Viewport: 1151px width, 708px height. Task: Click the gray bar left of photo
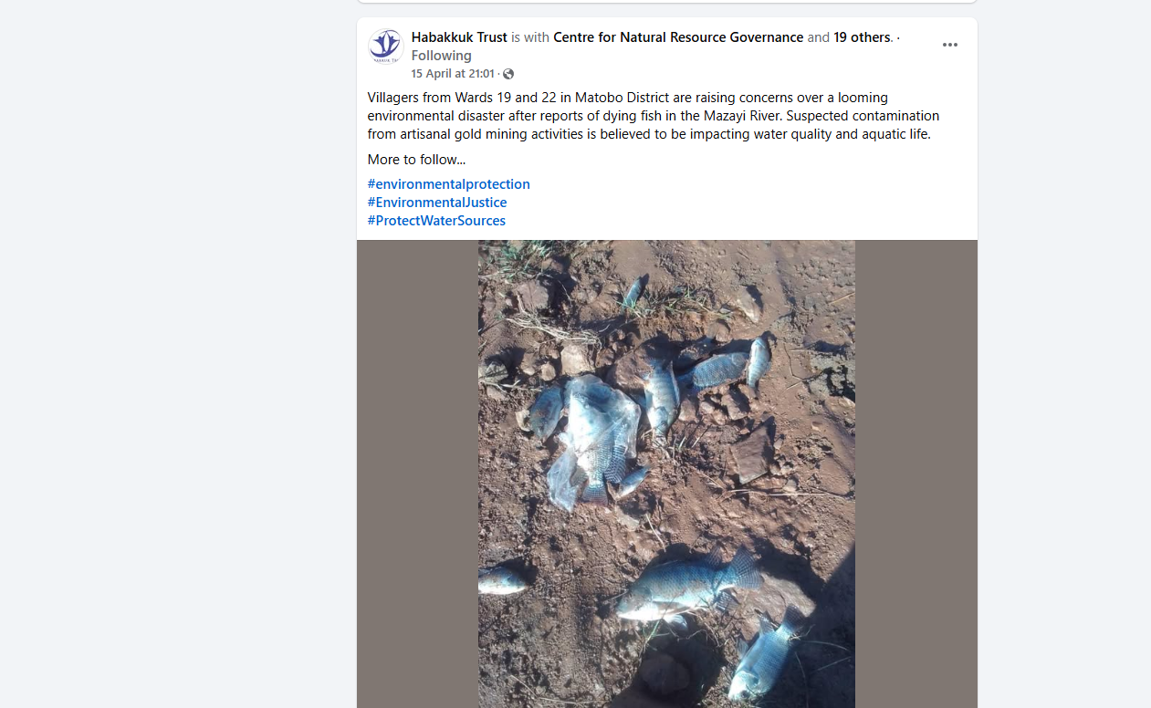point(417,474)
